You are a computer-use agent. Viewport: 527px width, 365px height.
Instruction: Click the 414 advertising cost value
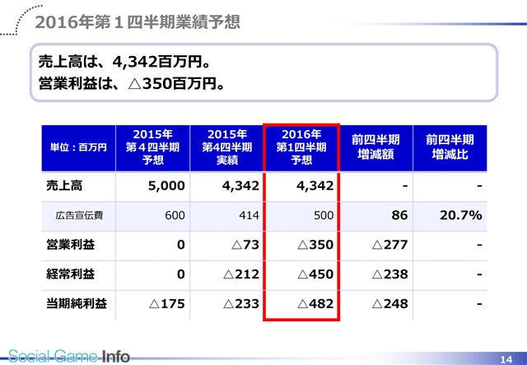point(249,215)
